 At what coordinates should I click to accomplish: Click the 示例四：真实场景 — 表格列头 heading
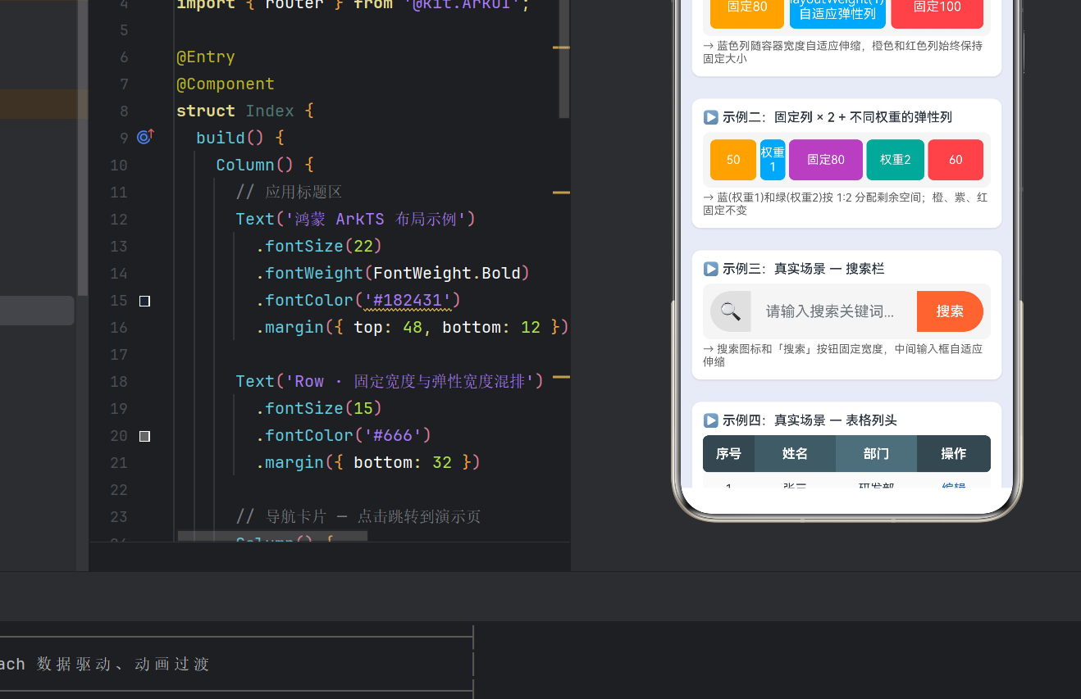click(x=810, y=420)
